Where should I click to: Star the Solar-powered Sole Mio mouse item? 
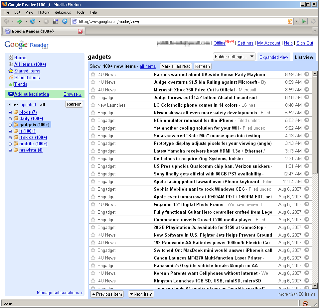[93, 136]
